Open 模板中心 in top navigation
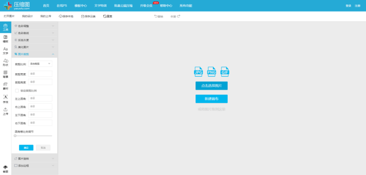Viewport: 366px width, 175px height. (x=81, y=5)
